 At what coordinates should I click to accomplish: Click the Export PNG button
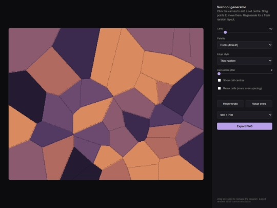click(x=245, y=126)
